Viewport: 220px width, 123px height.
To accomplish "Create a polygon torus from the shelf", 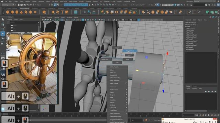I will coord(26,12).
